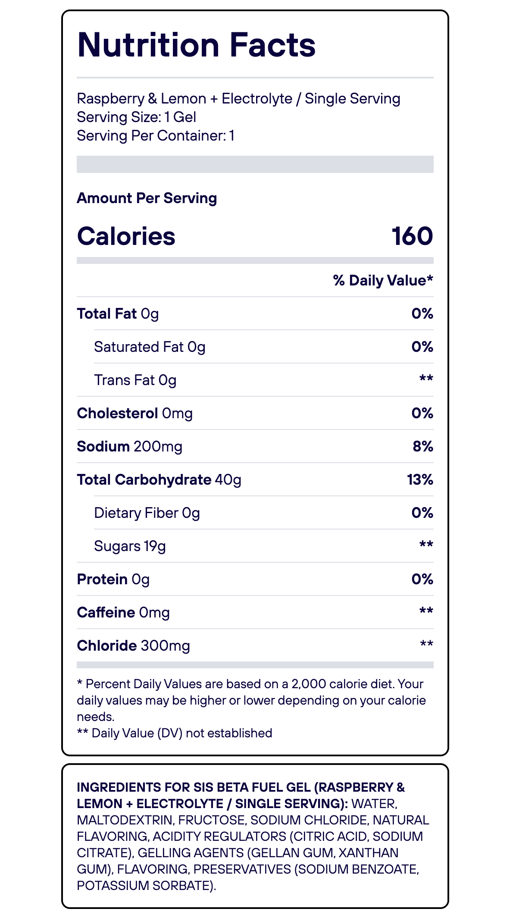Select the Cholesterol 0mg row label
Screen dimensions: 513x915
(x=135, y=414)
